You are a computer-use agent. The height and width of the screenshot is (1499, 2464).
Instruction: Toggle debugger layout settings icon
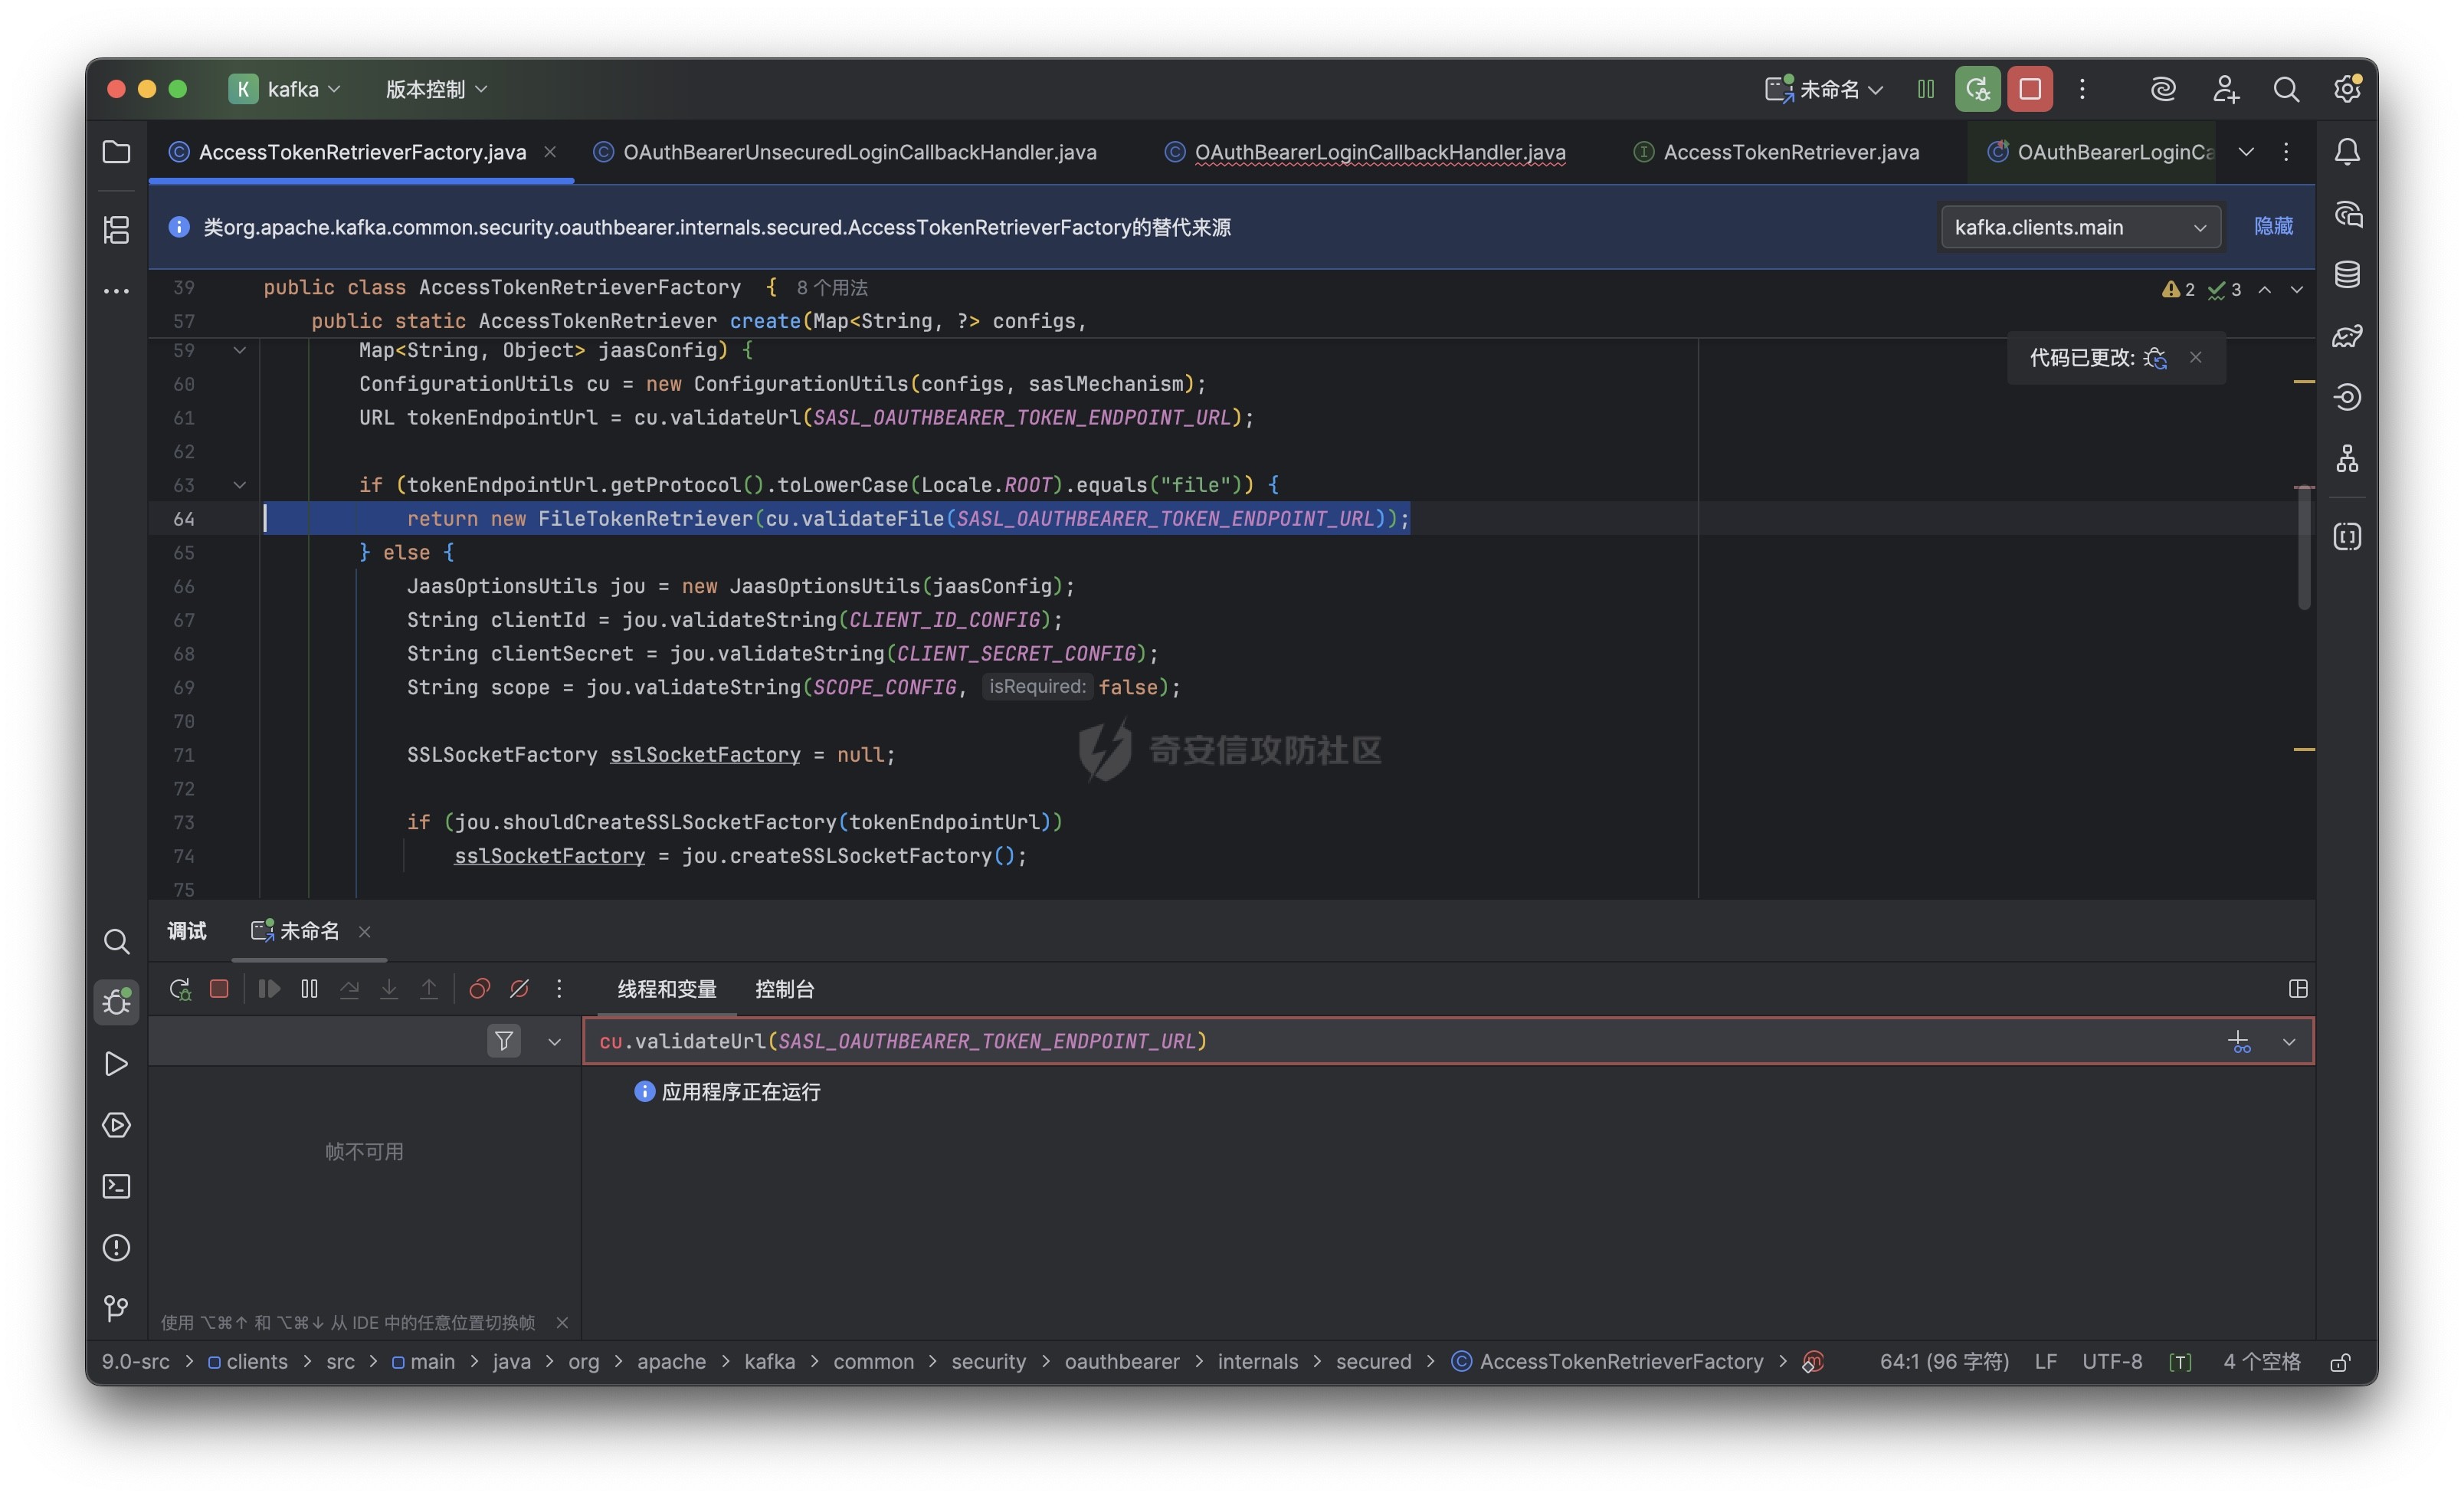pos(2298,988)
